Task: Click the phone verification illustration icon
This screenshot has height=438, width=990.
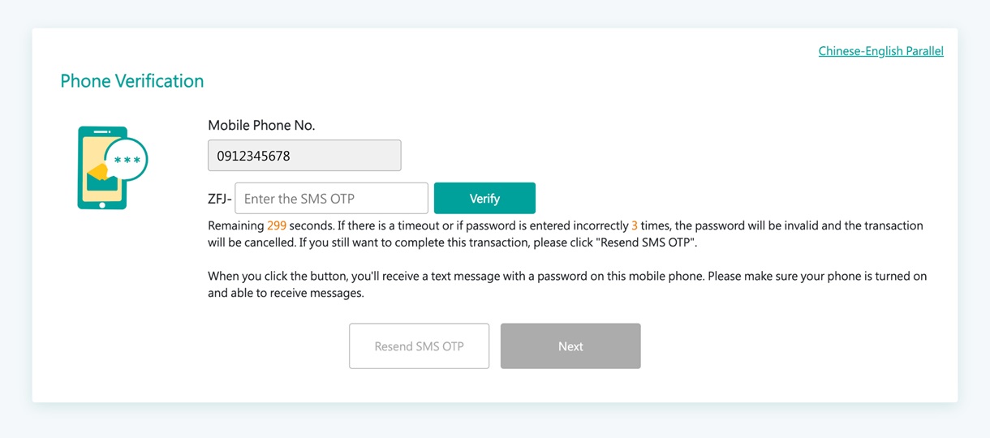Action: click(110, 168)
